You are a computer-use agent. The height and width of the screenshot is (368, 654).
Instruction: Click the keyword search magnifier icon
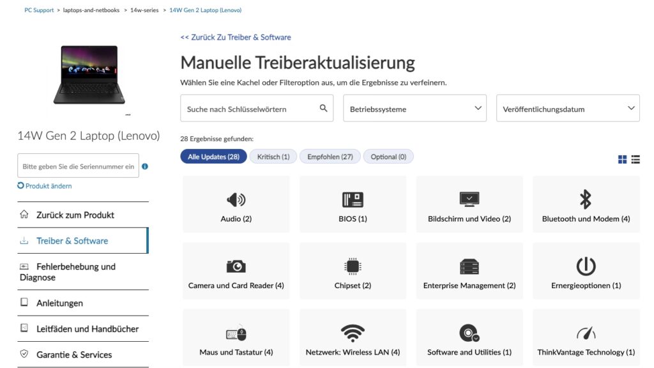coord(323,109)
